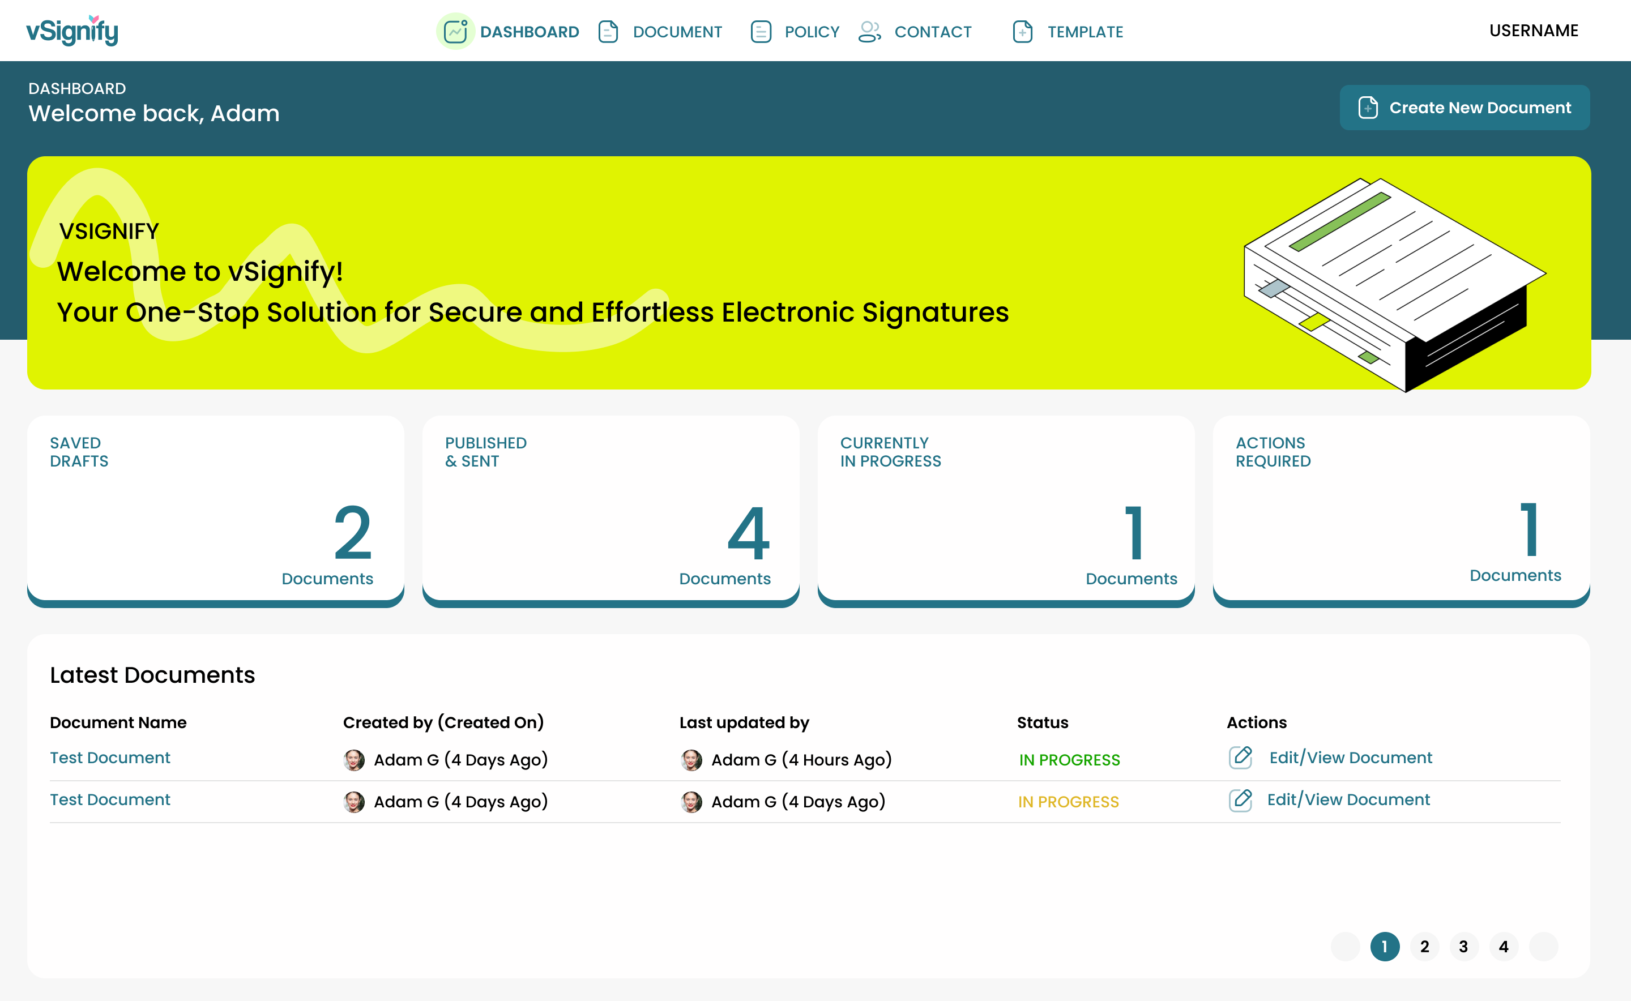The width and height of the screenshot is (1631, 1001).
Task: Click the pencil edit icon on second Test Document row
Action: click(x=1241, y=801)
